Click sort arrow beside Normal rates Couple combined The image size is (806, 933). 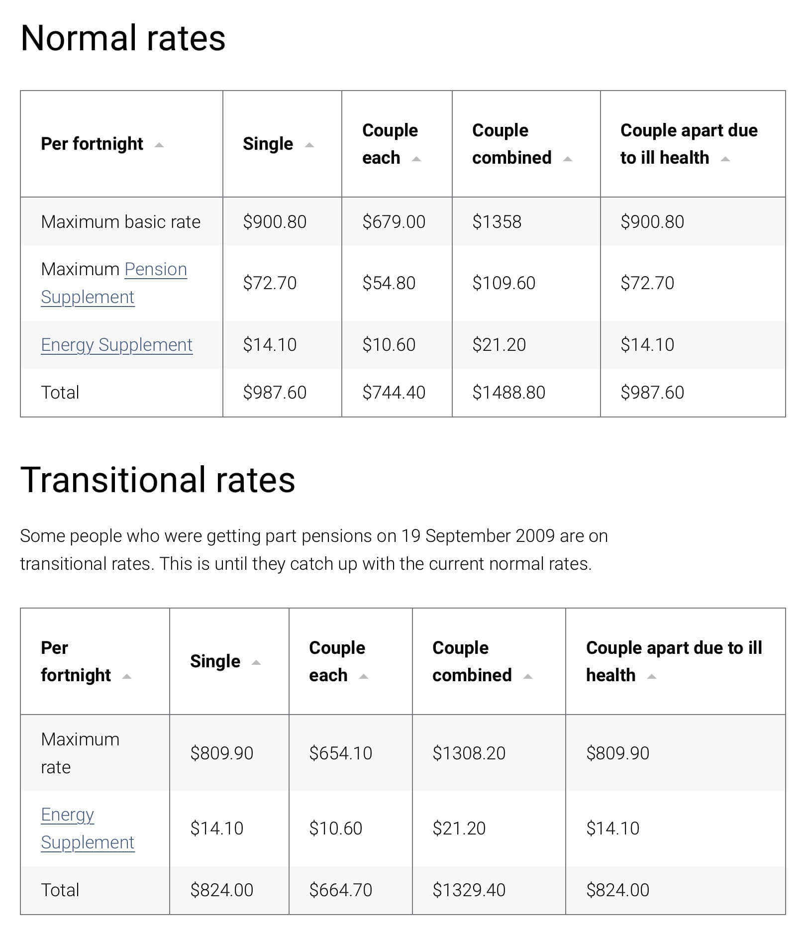pyautogui.click(x=568, y=159)
